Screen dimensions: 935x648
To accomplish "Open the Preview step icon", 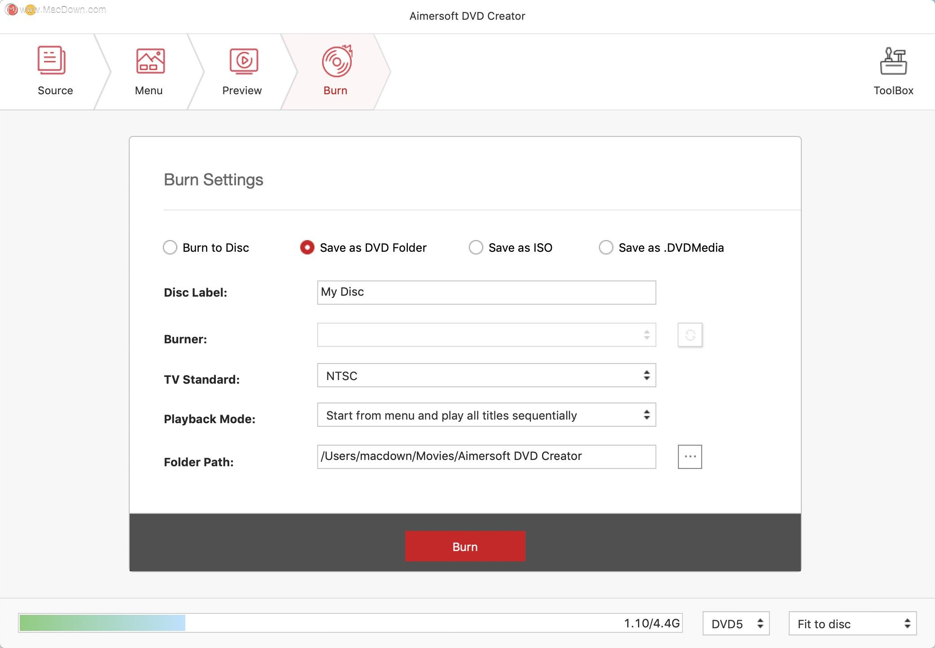I will (x=244, y=61).
